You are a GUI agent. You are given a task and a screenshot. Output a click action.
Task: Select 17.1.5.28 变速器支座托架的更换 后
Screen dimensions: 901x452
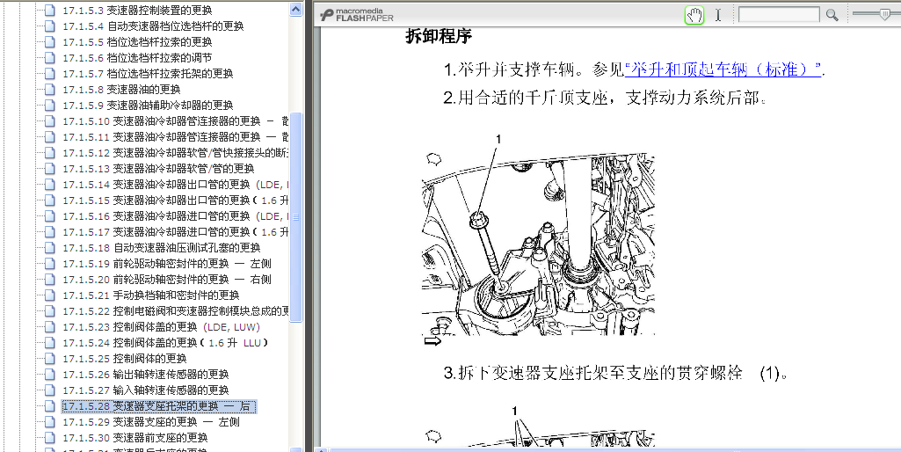pyautogui.click(x=158, y=406)
